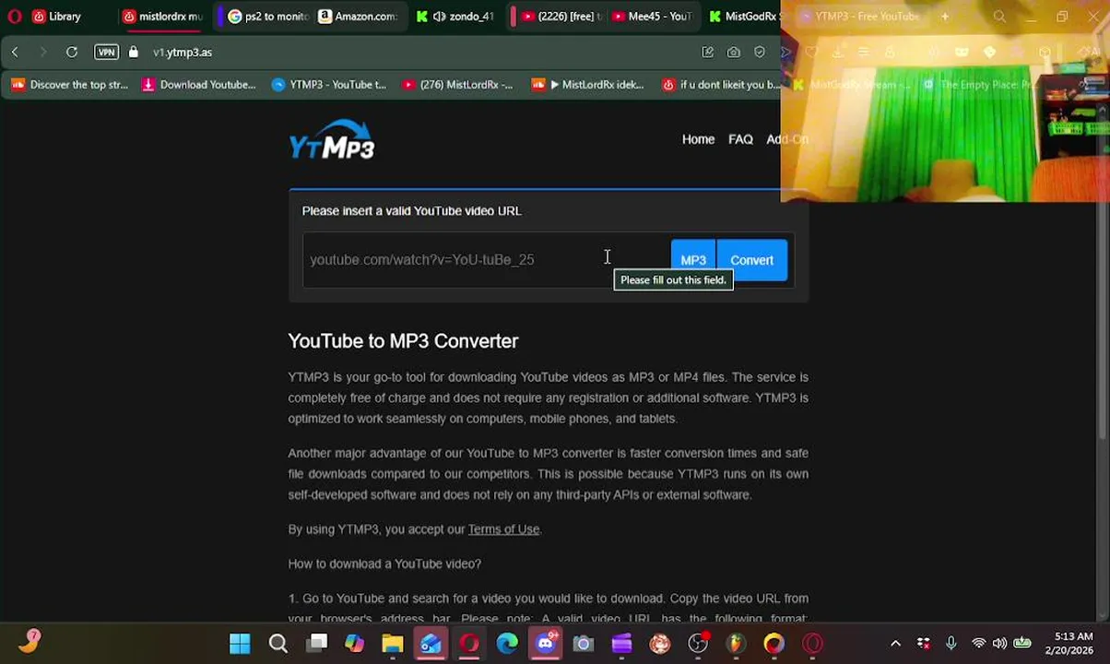
Task: Open Windows Start menu
Action: [240, 644]
